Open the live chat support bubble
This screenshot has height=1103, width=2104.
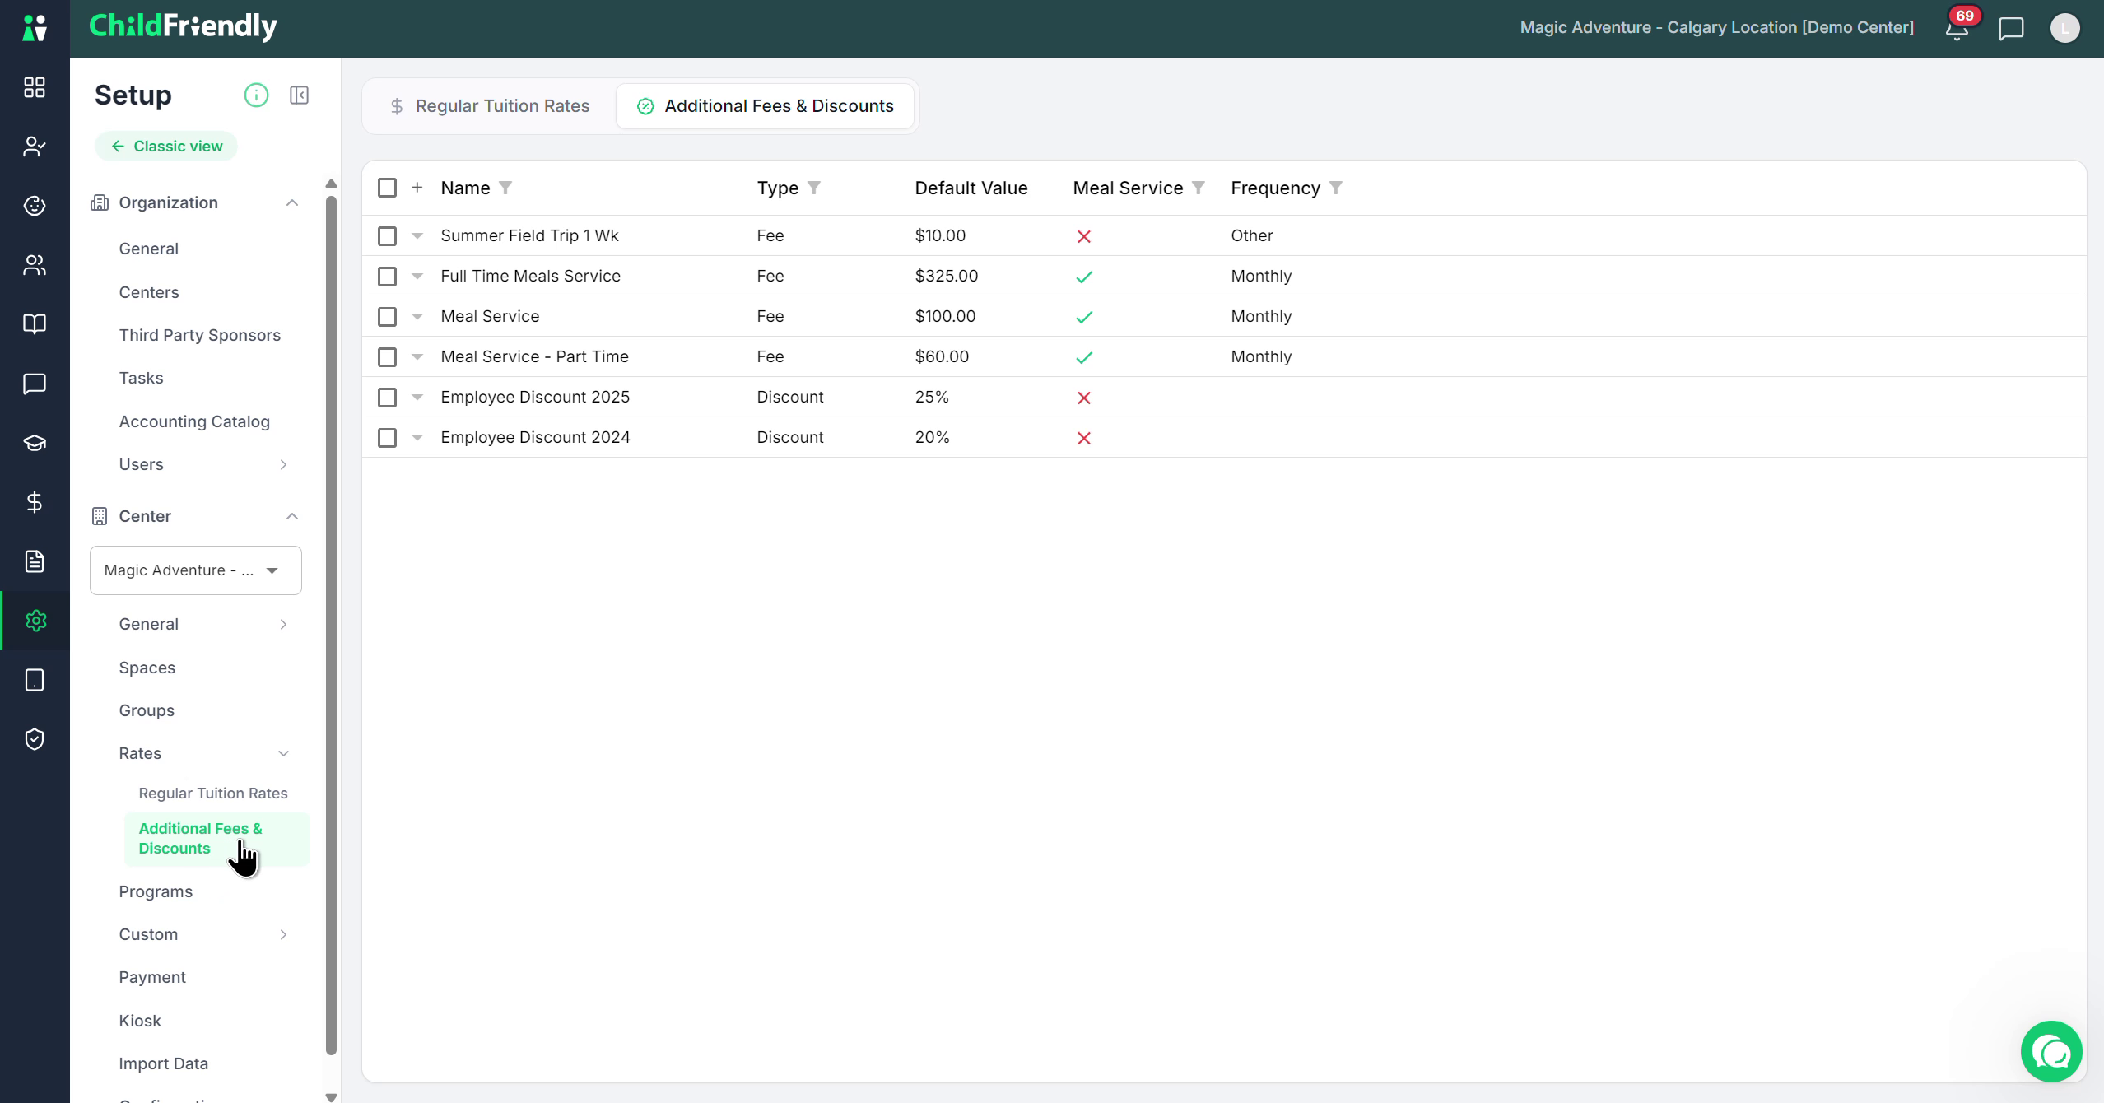2051,1051
